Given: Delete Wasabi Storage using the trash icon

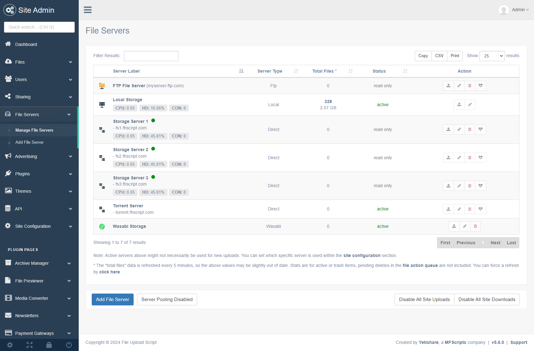Looking at the screenshot, I should pyautogui.click(x=475, y=226).
